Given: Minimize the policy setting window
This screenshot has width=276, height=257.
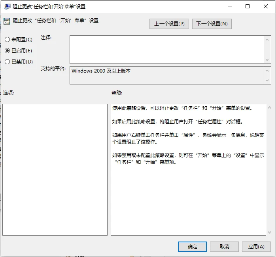Looking at the screenshot, I should coord(229,6).
